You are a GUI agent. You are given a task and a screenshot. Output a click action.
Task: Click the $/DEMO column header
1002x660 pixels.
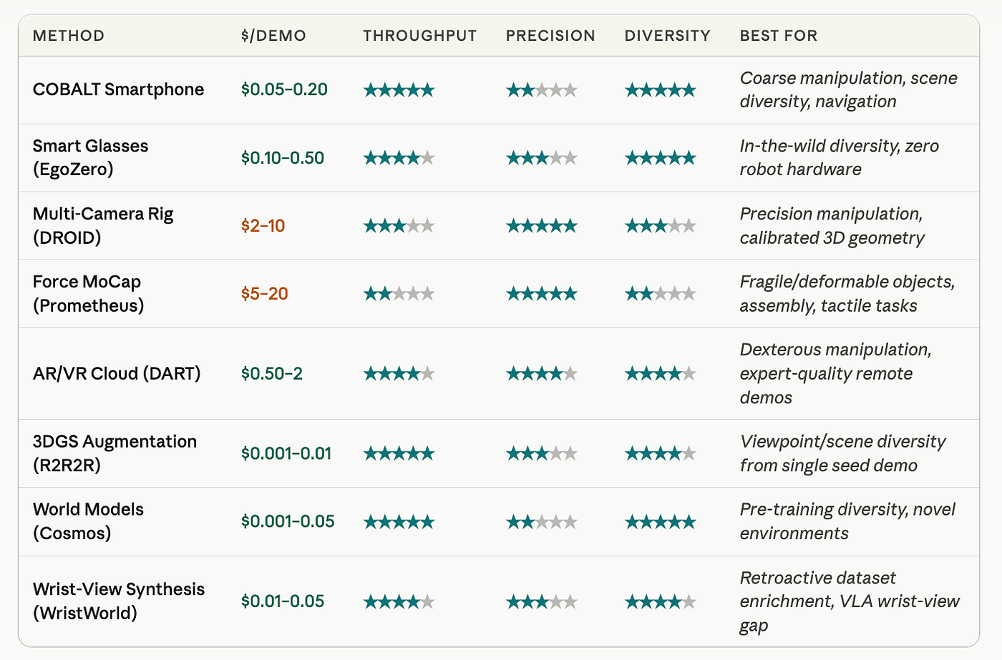[x=273, y=36]
